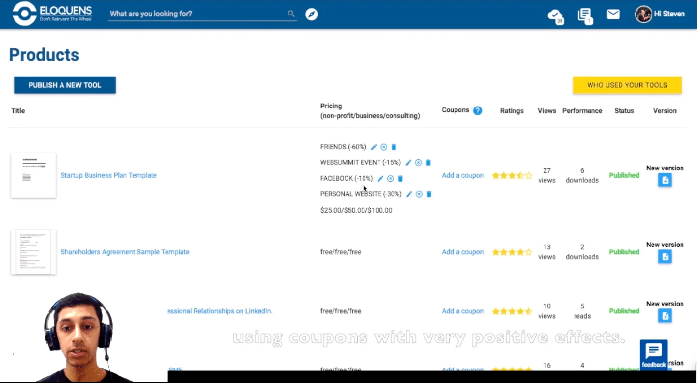Open the cloud downloads icon with badge

point(556,15)
